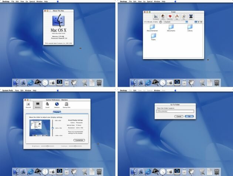
Task: Open QuickTime Player in dock below the Finder window
Action: (177, 83)
